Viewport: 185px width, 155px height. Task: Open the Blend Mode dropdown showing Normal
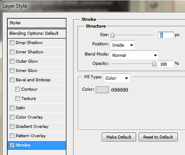point(135,55)
